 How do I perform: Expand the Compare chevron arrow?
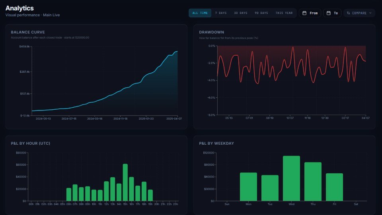click(370, 13)
